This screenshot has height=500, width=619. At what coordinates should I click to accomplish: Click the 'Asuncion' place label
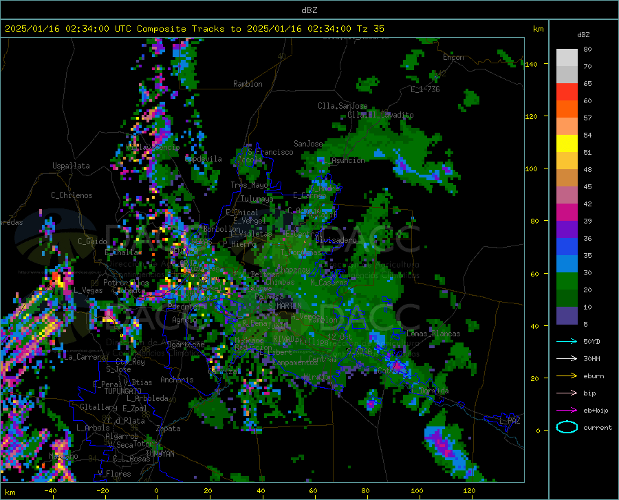348,160
